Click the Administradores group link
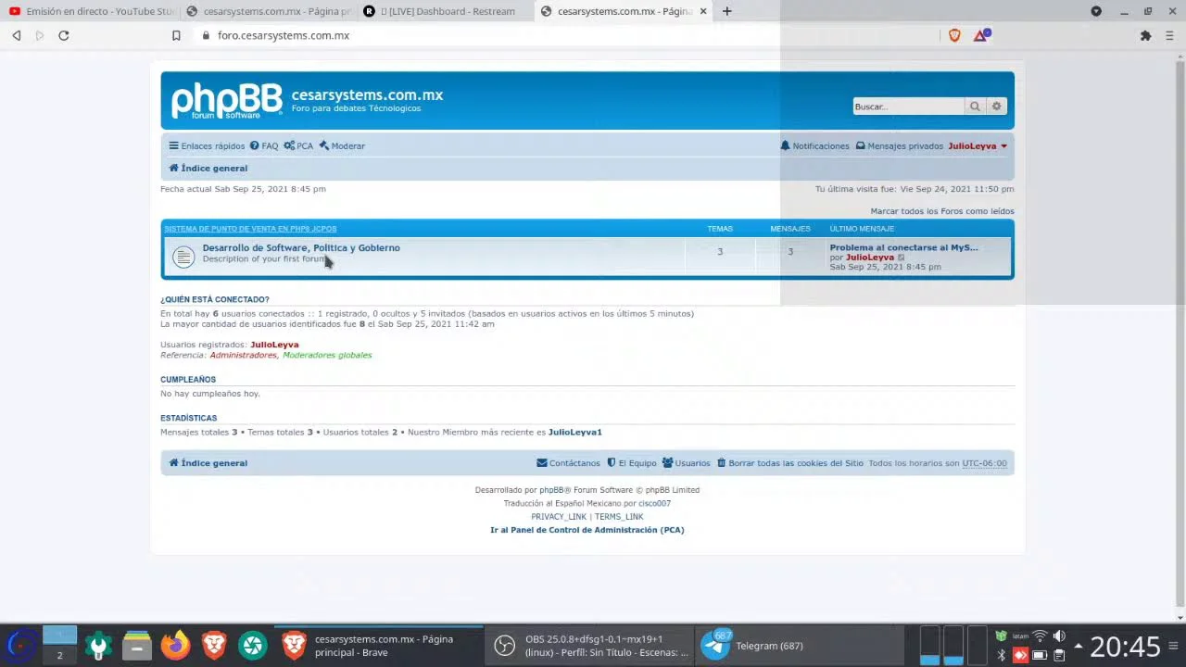 (x=243, y=355)
